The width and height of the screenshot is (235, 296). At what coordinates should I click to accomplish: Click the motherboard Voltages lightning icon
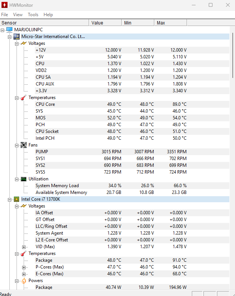(x=24, y=43)
